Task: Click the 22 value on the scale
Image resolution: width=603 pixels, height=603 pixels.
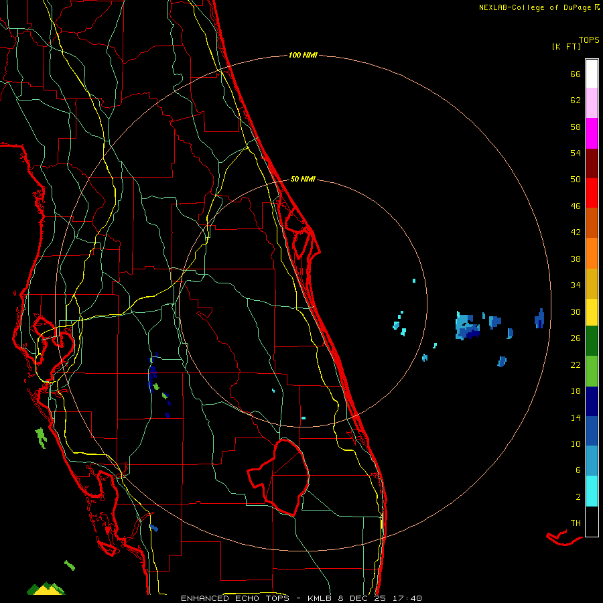Action: click(x=576, y=364)
